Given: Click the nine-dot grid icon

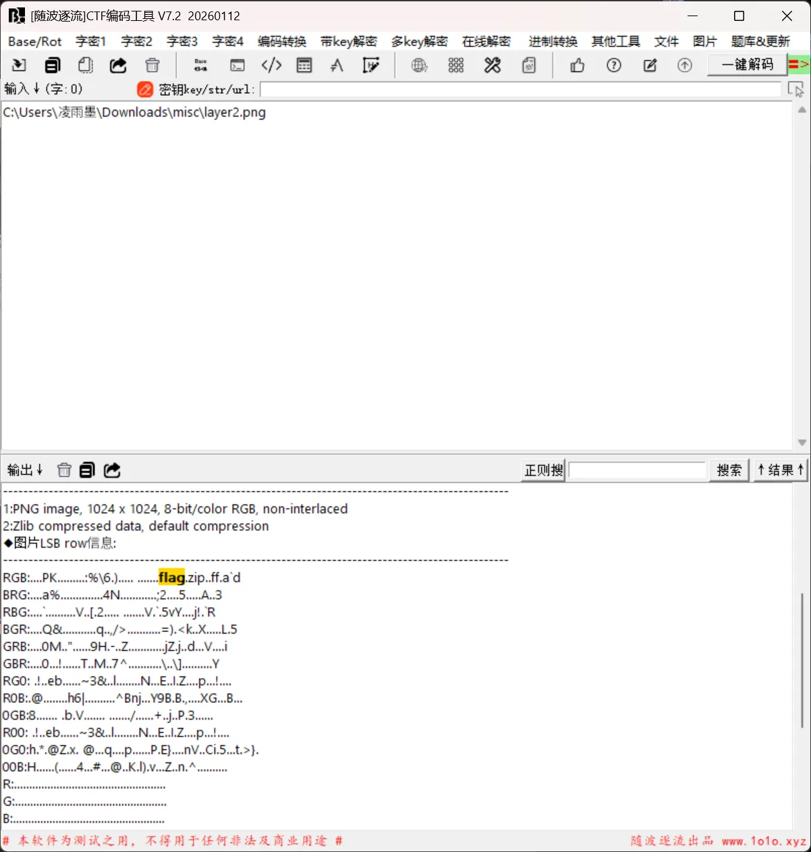Looking at the screenshot, I should 456,65.
